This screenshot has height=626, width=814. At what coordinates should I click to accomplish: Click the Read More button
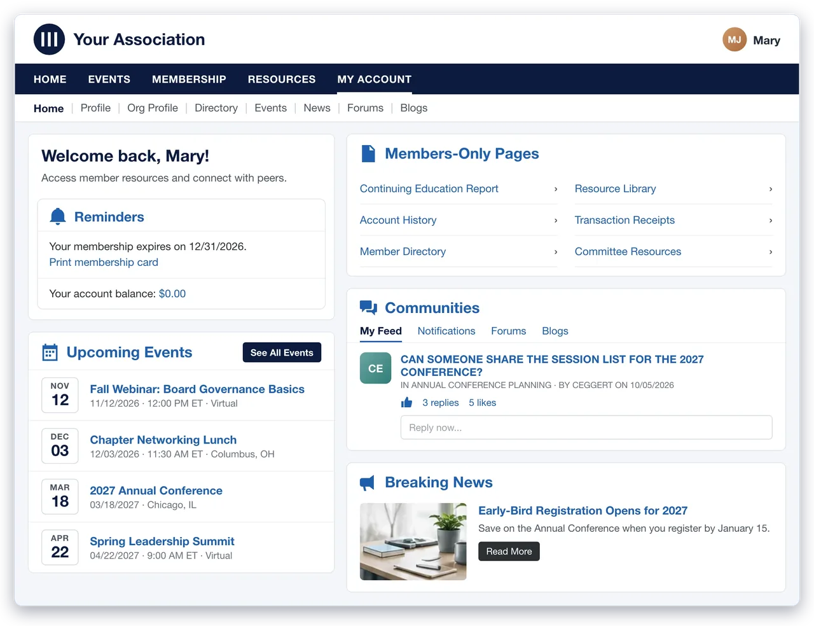coord(509,552)
